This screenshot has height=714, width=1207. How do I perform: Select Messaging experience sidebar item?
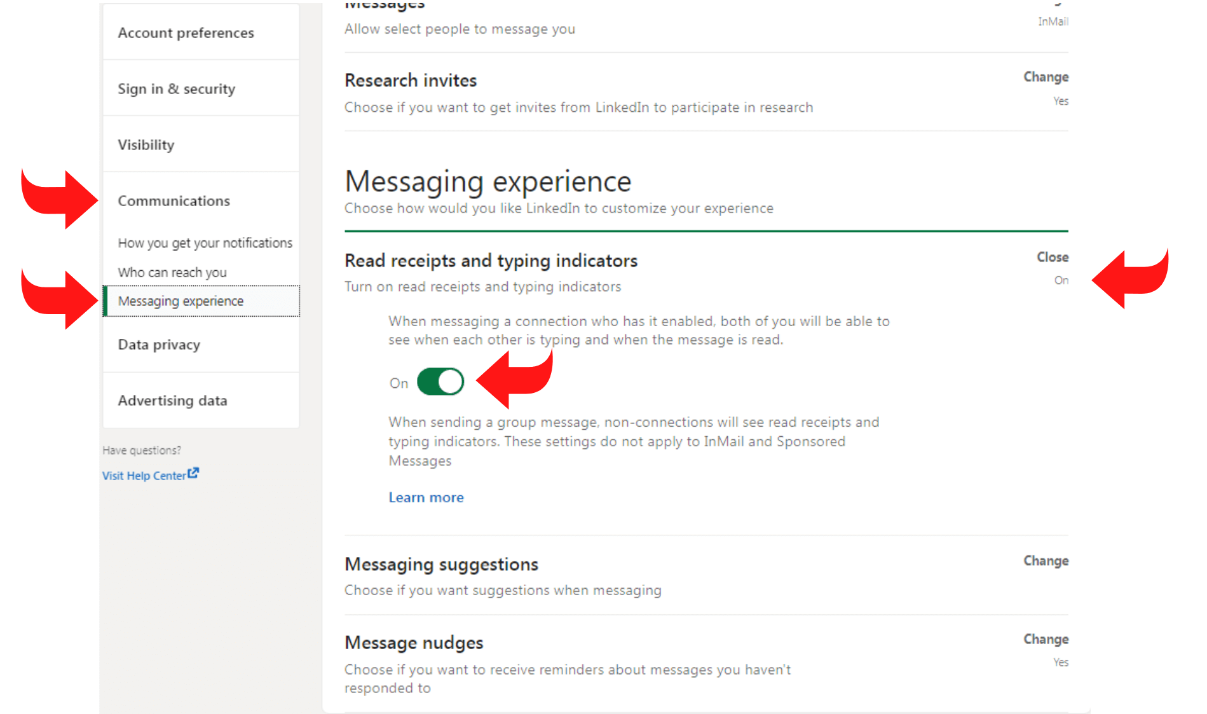click(x=181, y=301)
